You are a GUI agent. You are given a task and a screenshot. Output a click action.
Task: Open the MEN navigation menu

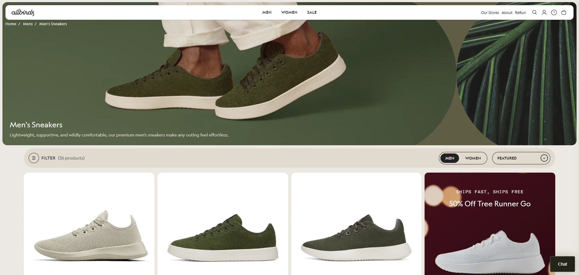[267, 12]
